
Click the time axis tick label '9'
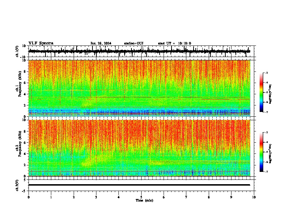pos(231,197)
